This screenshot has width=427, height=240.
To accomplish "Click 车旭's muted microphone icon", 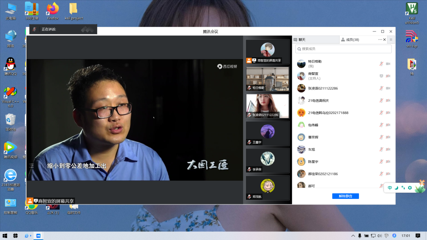I will tap(381, 149).
